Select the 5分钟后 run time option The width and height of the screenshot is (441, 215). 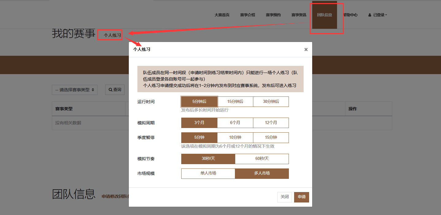point(199,102)
